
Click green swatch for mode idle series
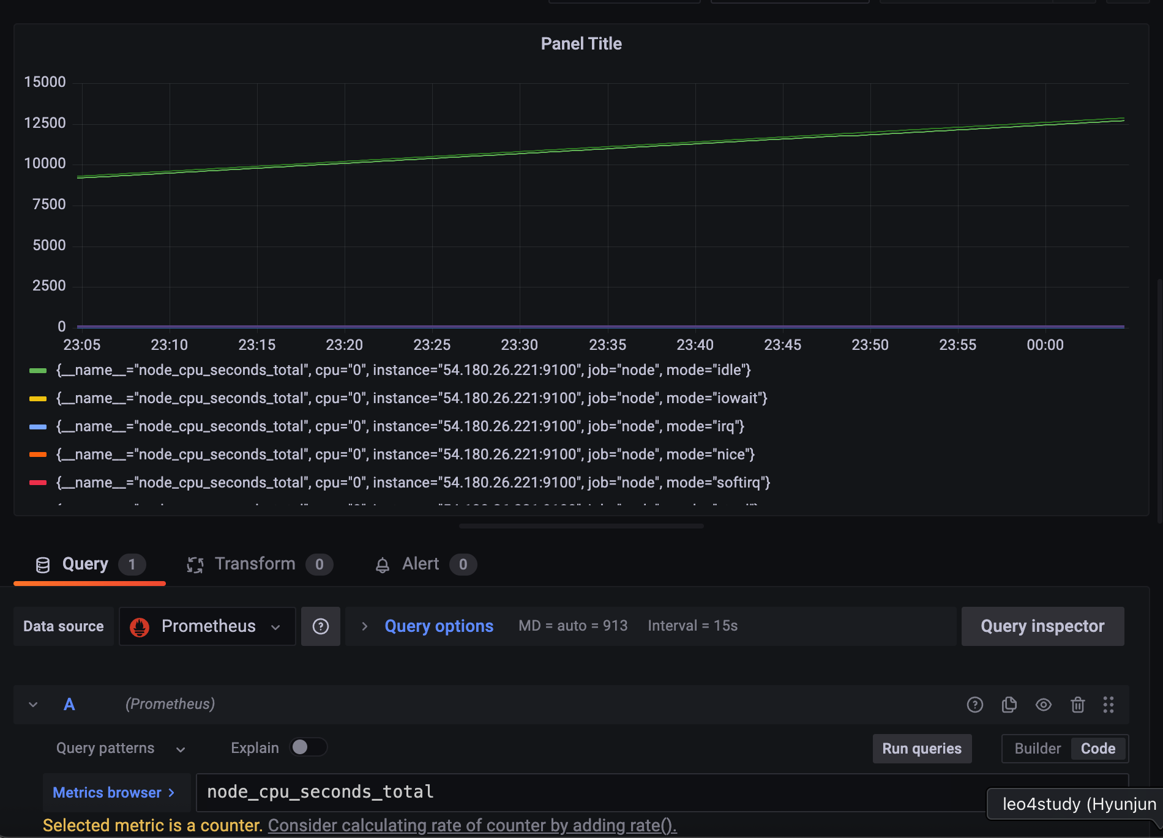click(38, 371)
